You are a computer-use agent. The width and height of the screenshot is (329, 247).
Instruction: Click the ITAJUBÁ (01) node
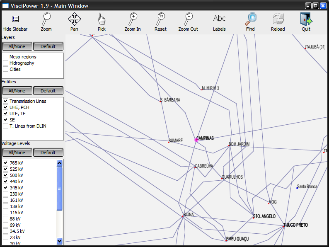[x=305, y=48]
